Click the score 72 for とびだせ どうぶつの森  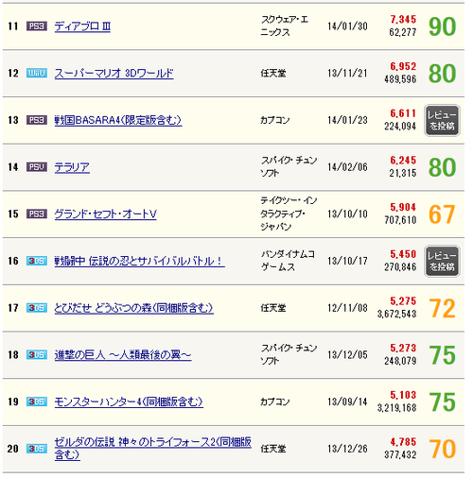coord(442,308)
